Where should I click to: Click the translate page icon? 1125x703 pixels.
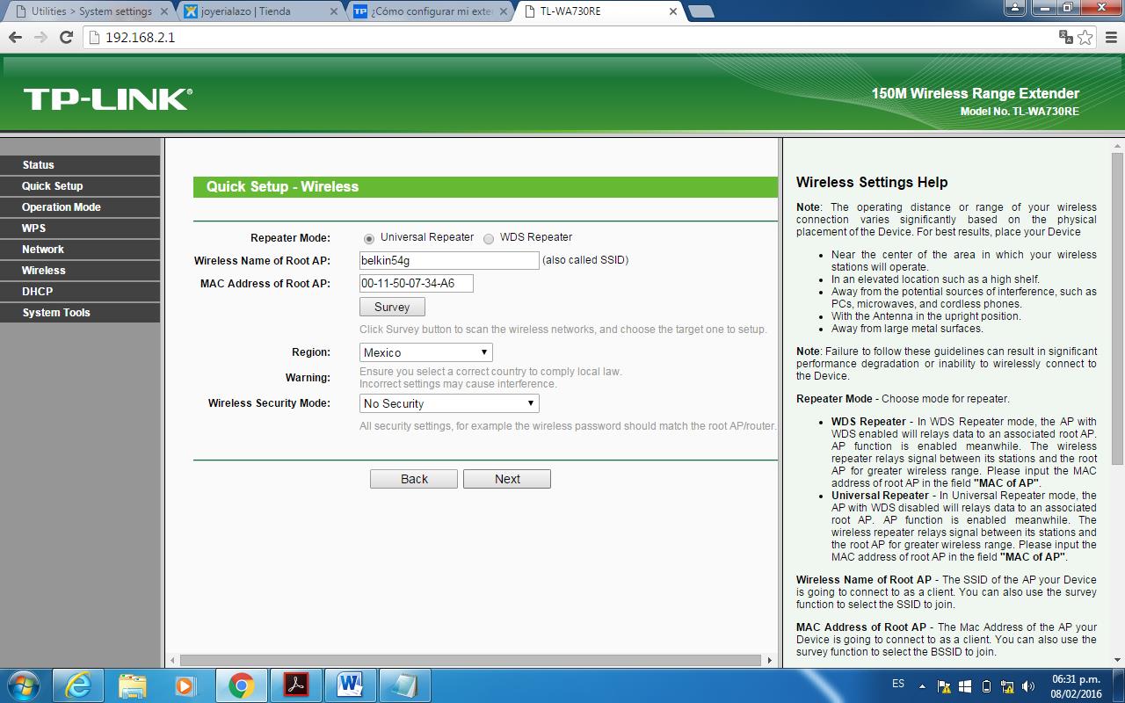tap(1066, 37)
